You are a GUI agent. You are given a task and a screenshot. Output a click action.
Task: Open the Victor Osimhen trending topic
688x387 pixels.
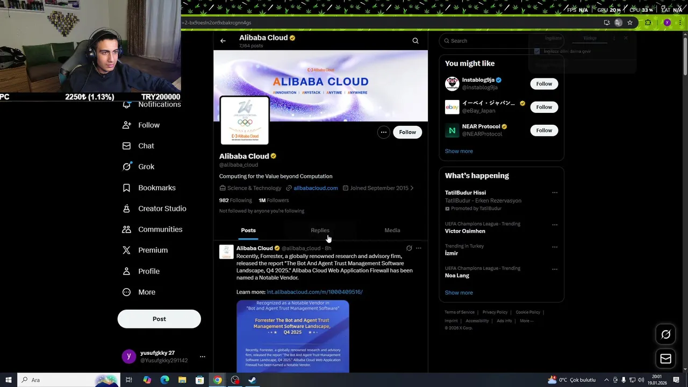click(x=465, y=231)
